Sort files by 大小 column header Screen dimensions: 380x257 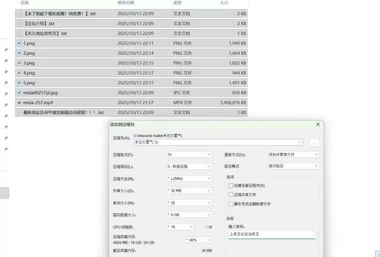point(224,3)
